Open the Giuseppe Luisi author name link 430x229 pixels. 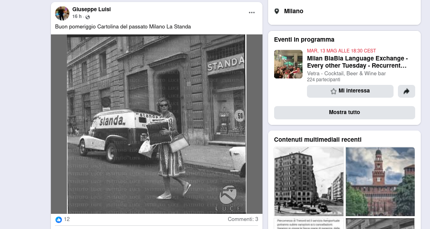tap(91, 9)
